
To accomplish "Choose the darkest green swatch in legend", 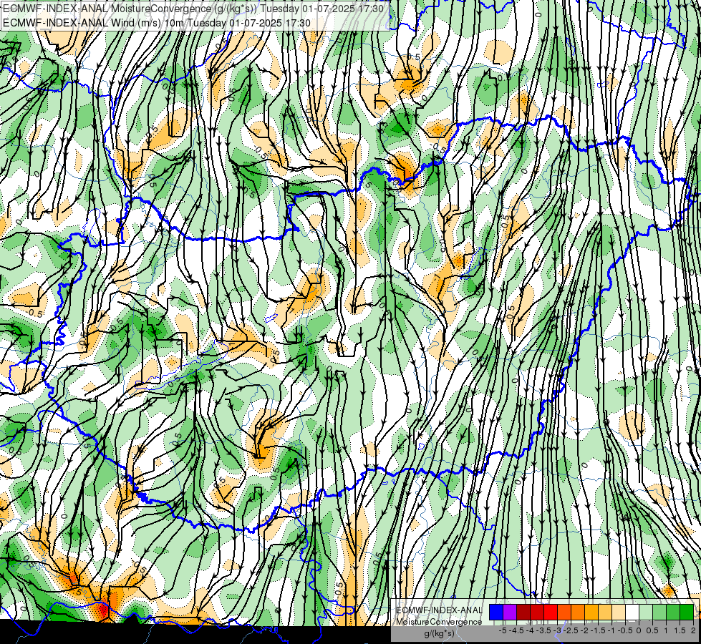I will click(687, 613).
